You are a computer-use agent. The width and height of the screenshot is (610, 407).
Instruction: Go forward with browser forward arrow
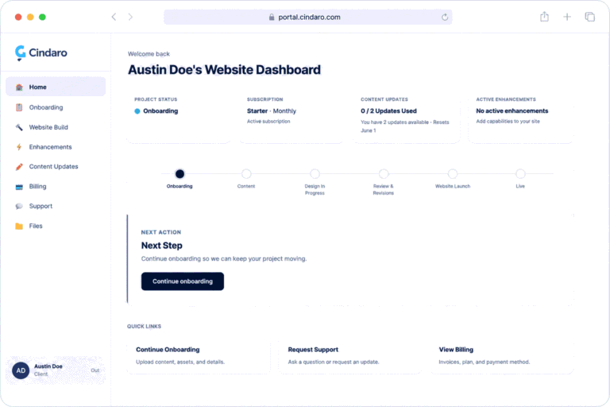click(x=130, y=17)
